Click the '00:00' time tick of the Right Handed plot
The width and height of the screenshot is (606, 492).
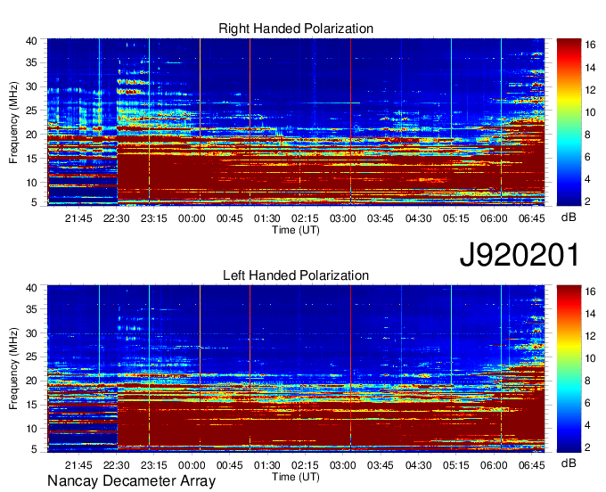192,218
